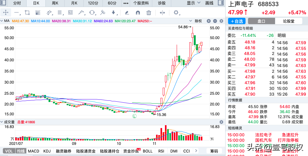Select the 融资融券 indicator tab
Screen dimensions: 308x156
click(x=63, y=151)
